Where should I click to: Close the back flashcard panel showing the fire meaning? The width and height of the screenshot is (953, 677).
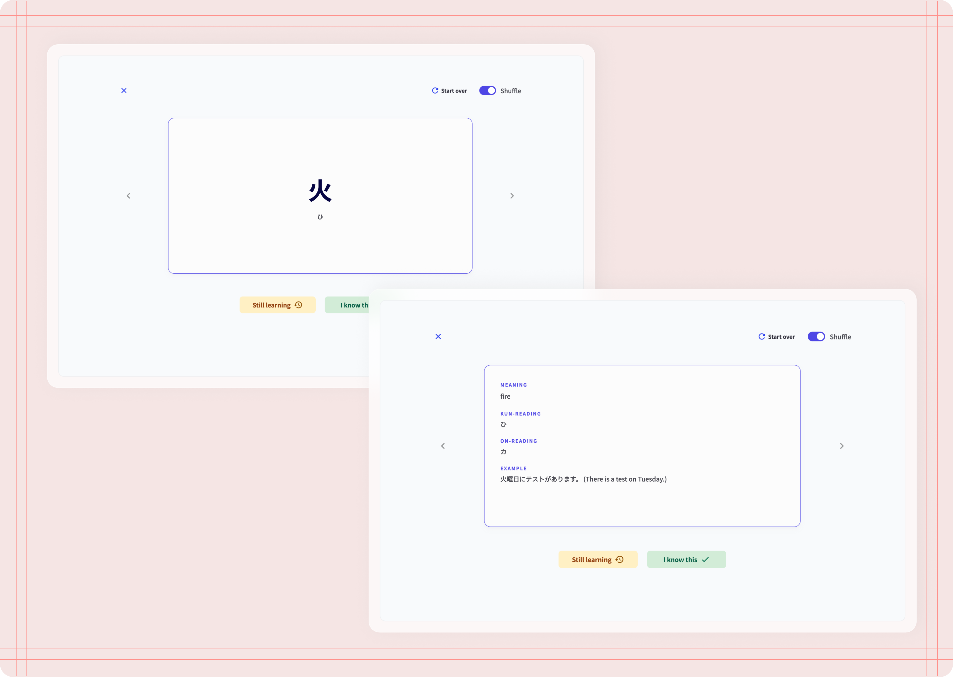(438, 337)
